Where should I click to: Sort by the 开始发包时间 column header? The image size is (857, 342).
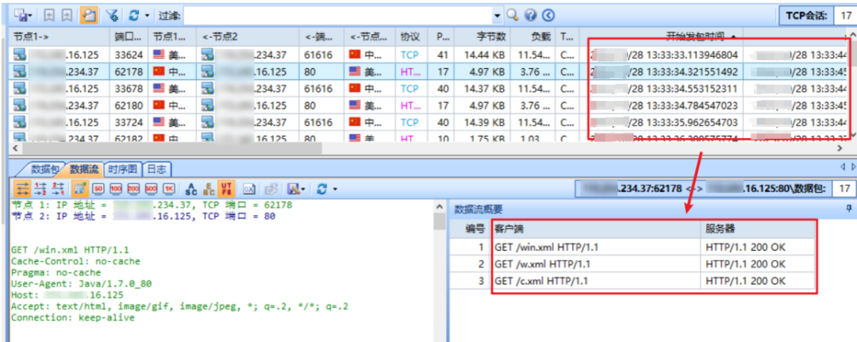click(661, 37)
